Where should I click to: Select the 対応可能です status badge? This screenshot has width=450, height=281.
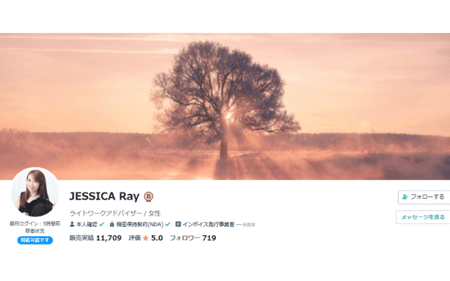point(35,240)
